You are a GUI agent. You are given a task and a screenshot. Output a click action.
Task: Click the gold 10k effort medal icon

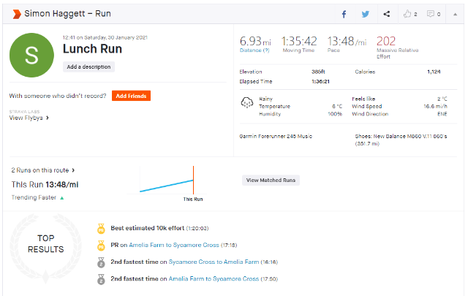pos(101,228)
